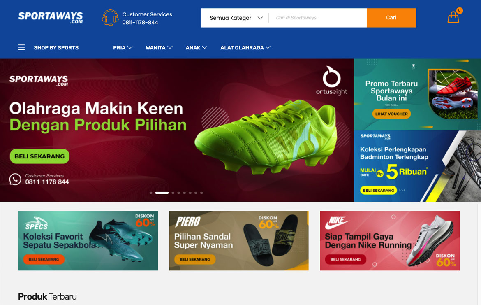Viewport: 481px width, 305px height.
Task: Focus the Cari di Sportaways search field
Action: point(317,18)
